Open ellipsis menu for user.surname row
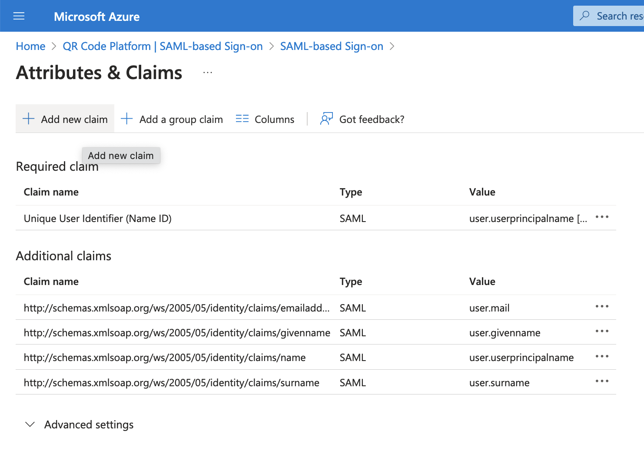 (602, 381)
